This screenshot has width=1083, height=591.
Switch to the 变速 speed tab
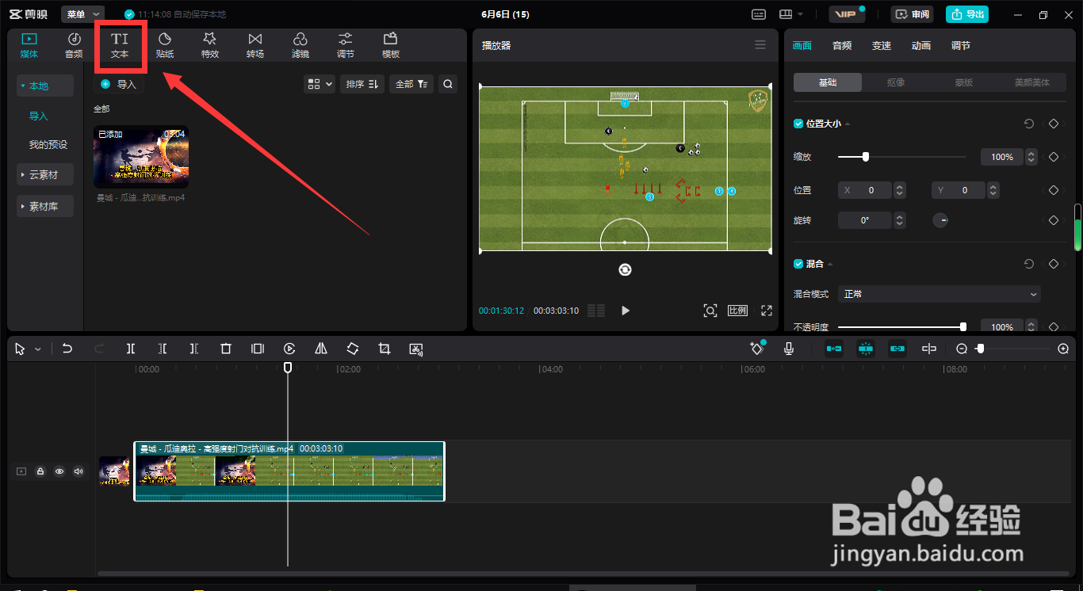[882, 46]
